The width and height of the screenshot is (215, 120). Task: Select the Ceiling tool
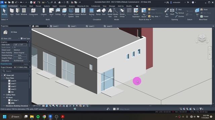coord(58,12)
